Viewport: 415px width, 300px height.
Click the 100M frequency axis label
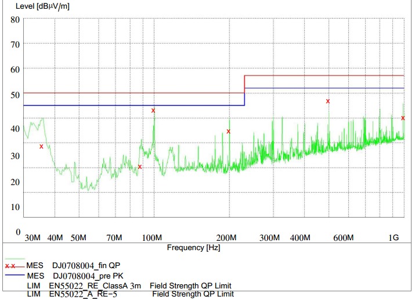(x=152, y=237)
